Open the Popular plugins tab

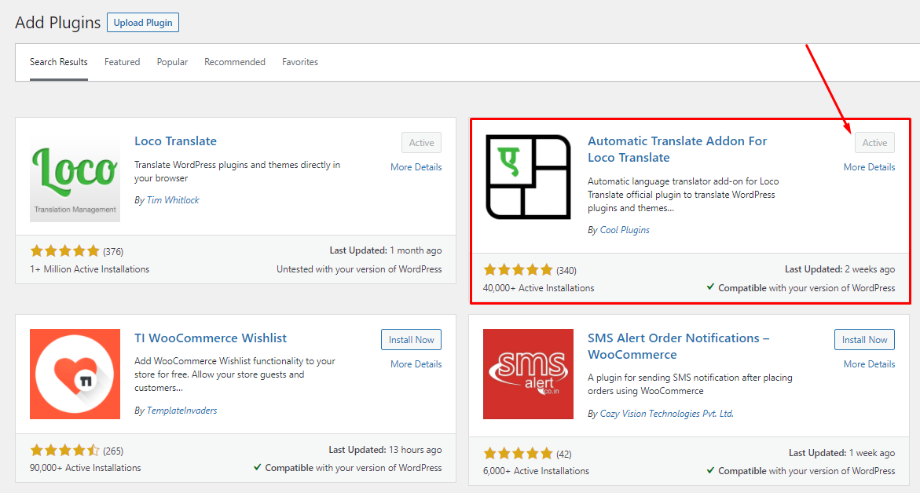172,62
